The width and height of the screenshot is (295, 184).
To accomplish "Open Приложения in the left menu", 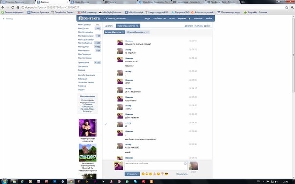I will tap(84, 63).
